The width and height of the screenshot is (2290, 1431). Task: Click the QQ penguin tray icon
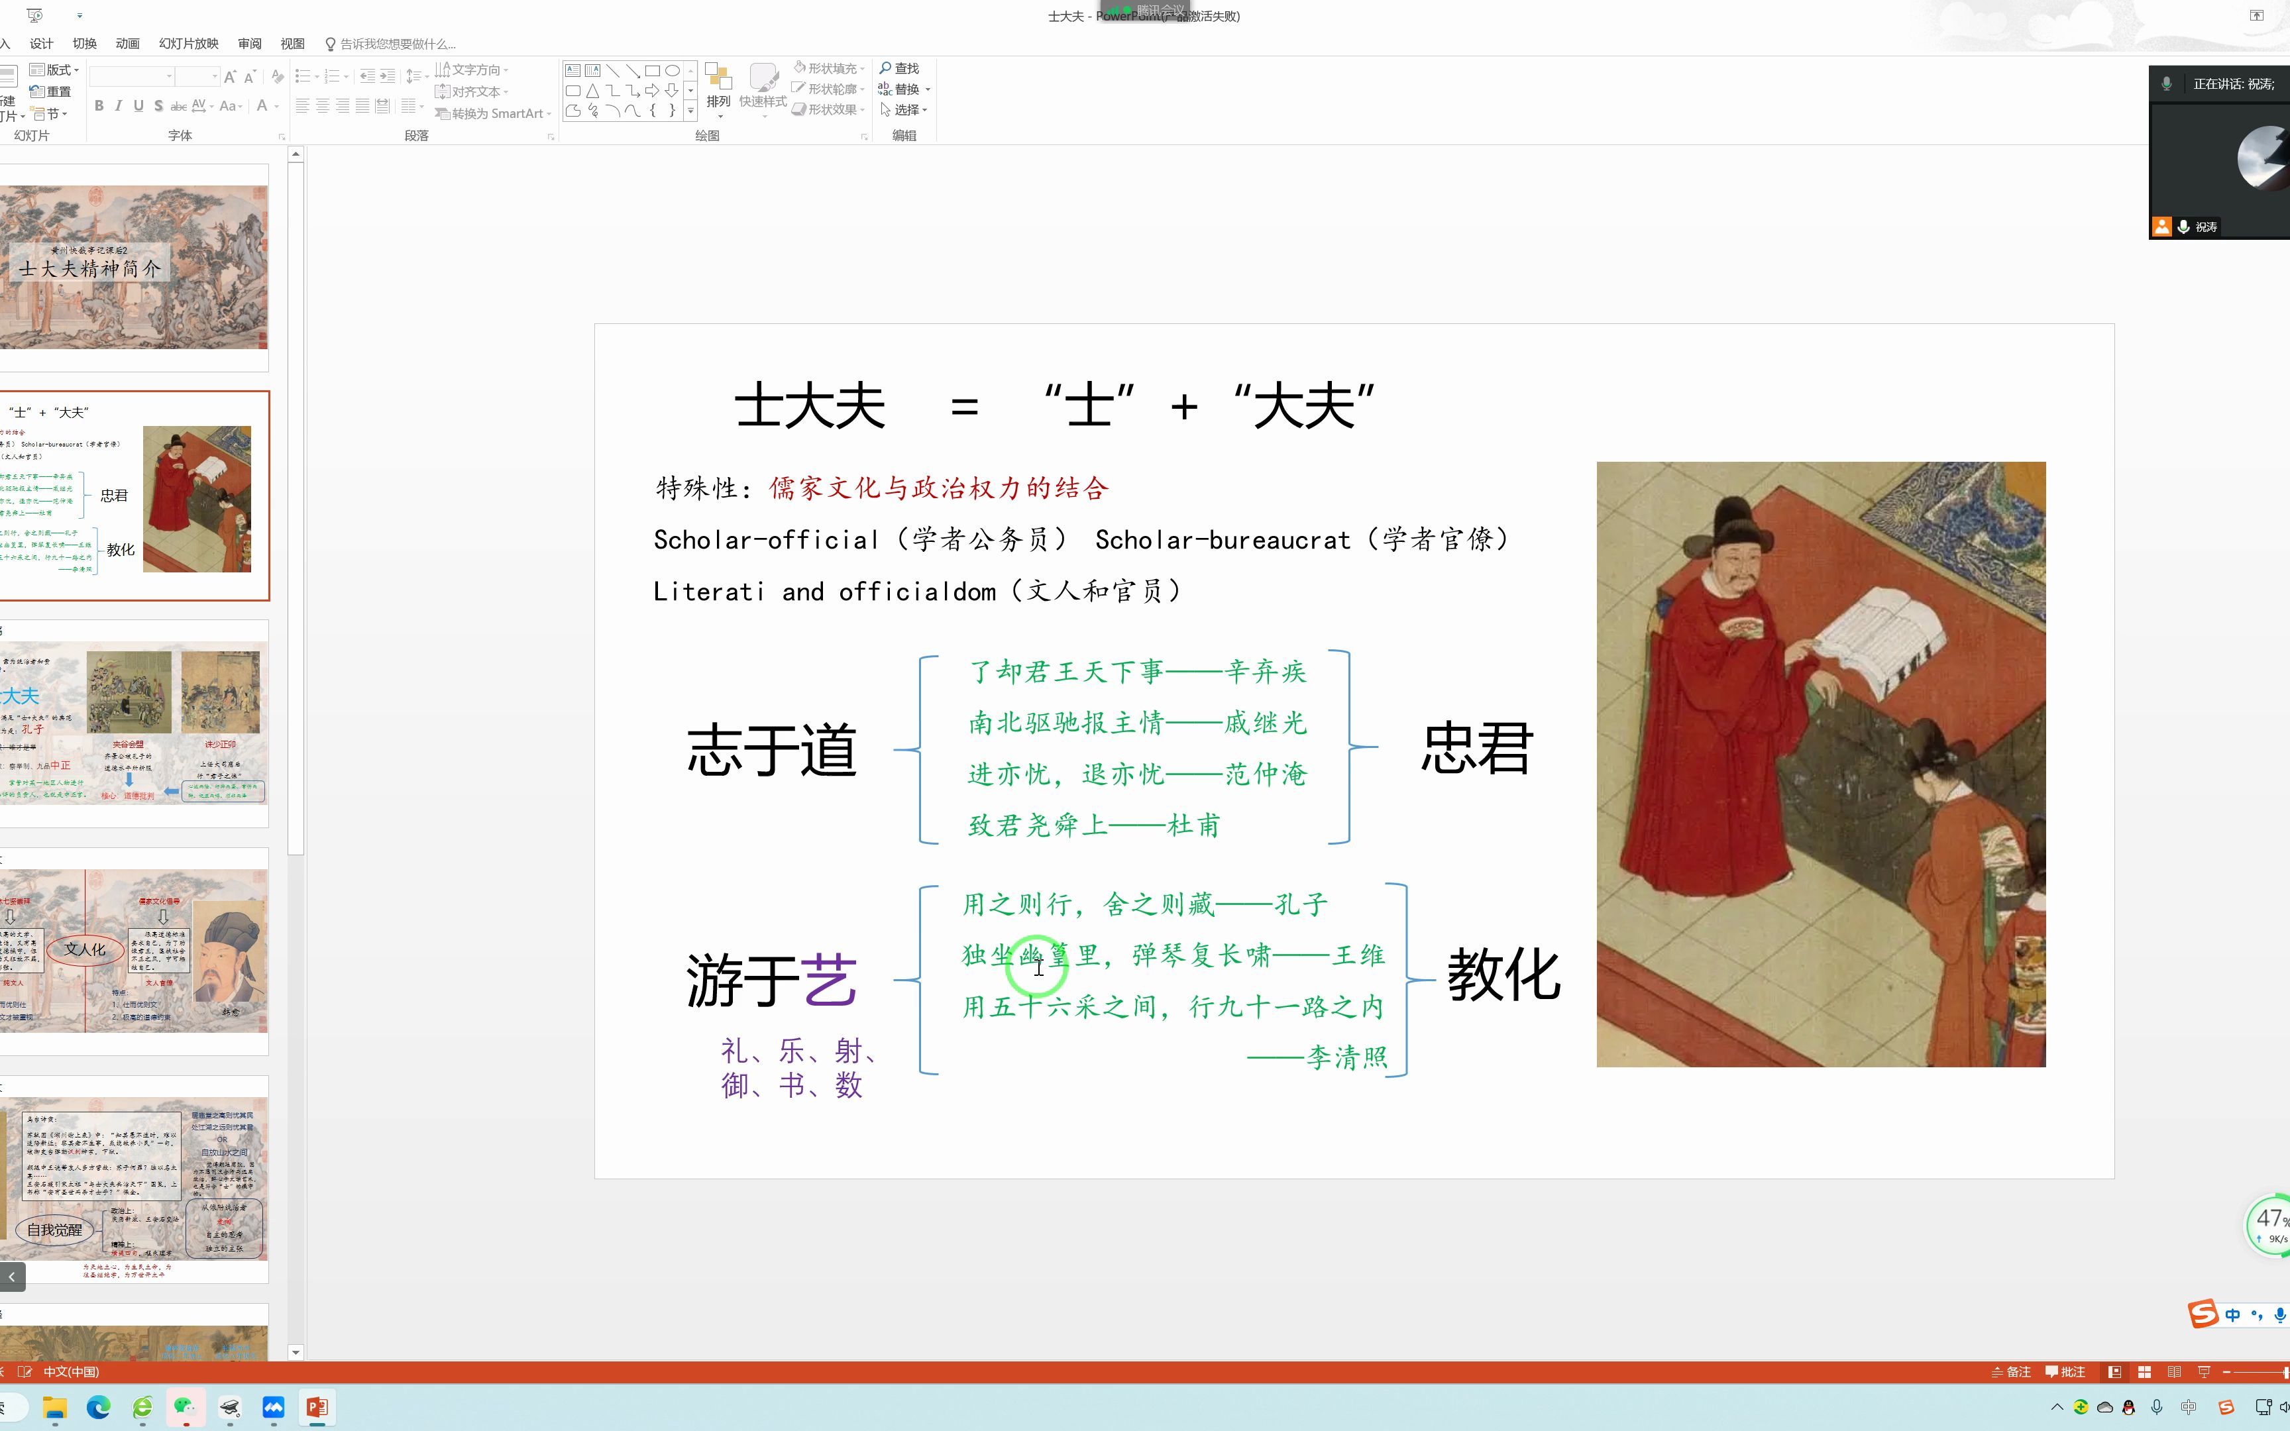coord(2129,1407)
